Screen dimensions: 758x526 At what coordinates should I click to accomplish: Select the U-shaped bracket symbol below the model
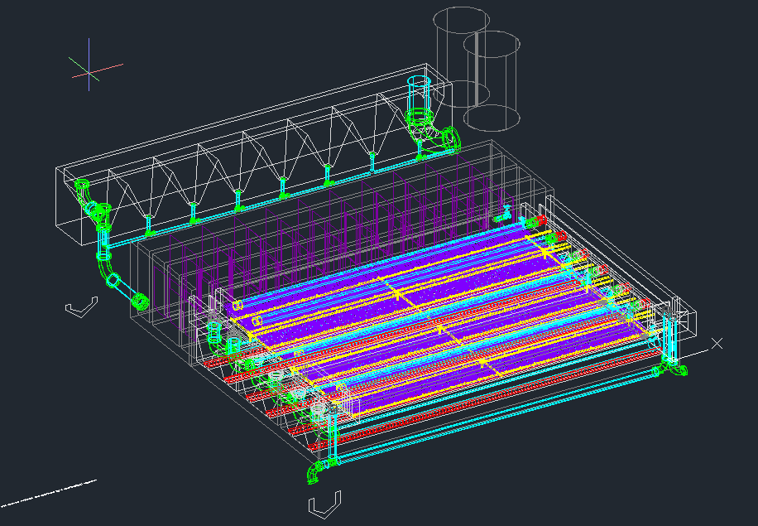(325, 504)
